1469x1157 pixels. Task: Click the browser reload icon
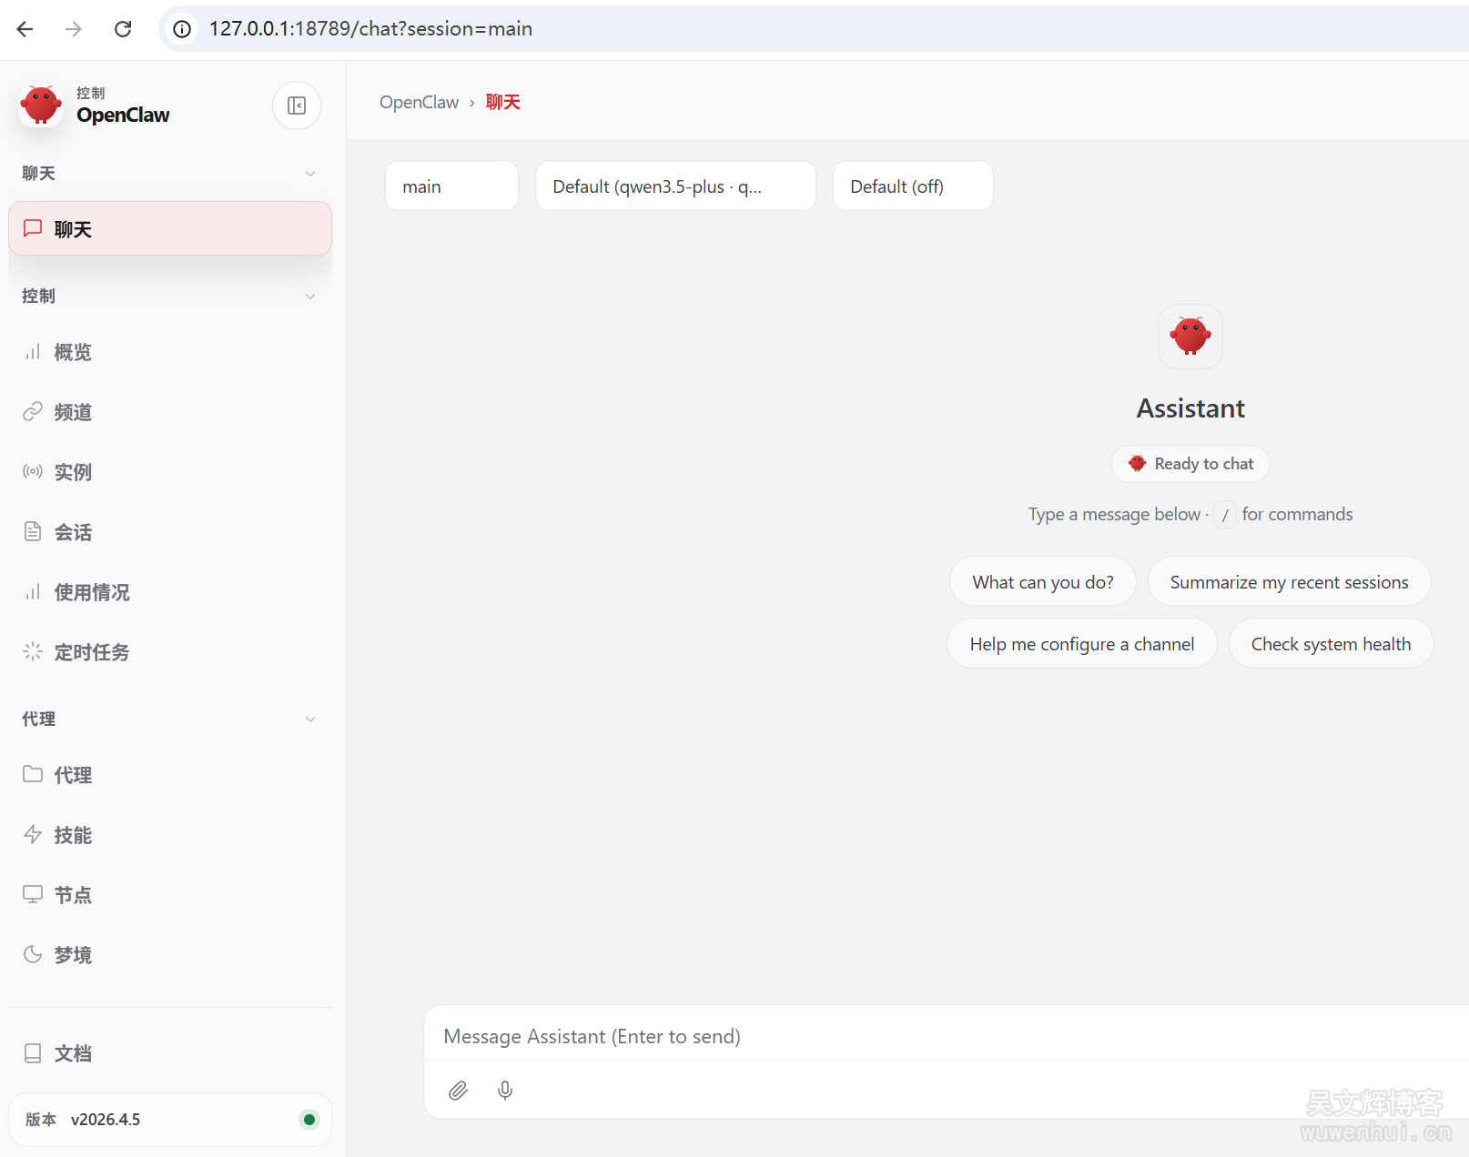pyautogui.click(x=123, y=29)
